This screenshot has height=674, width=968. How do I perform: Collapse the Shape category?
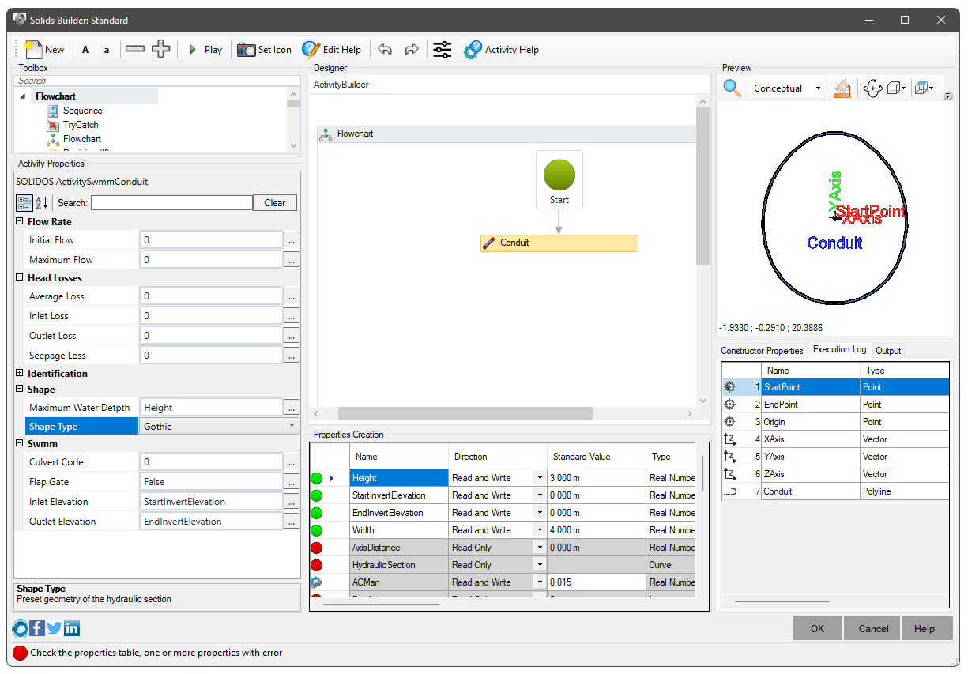(x=20, y=390)
